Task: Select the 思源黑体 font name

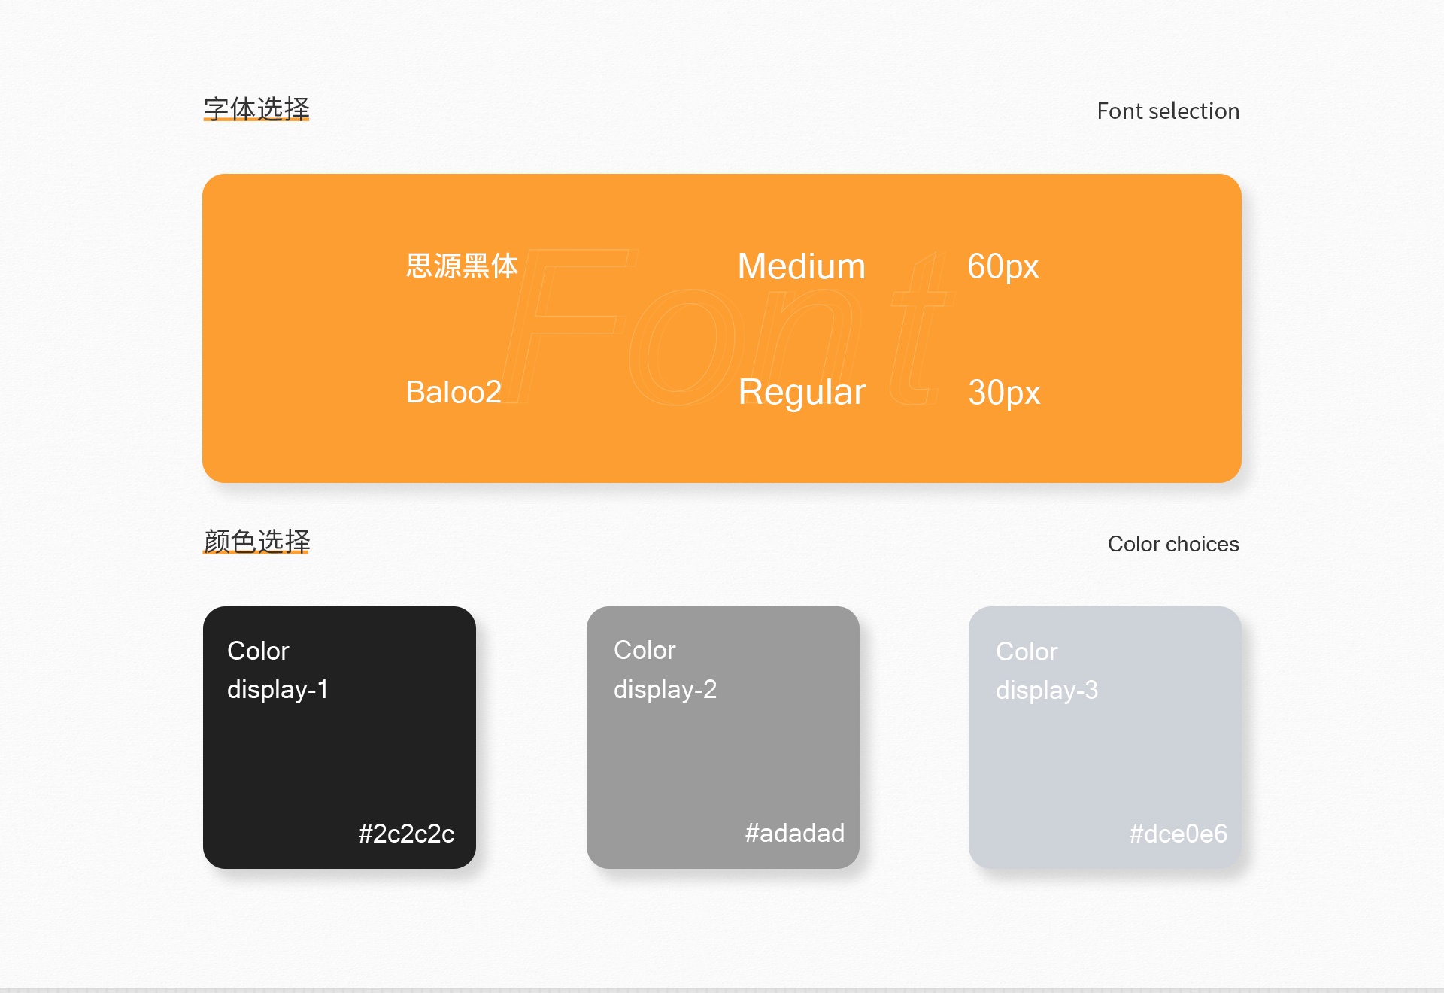Action: pos(462,266)
